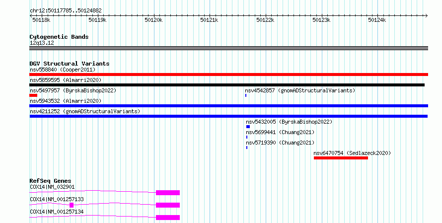
Task: Click the 50124k ruler tick label
Action: pyautogui.click(x=377, y=20)
